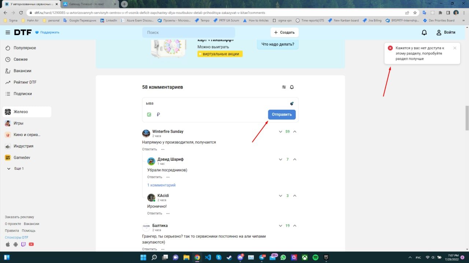469x263 pixels.
Task: Click the Создать button in header
Action: pos(284,33)
